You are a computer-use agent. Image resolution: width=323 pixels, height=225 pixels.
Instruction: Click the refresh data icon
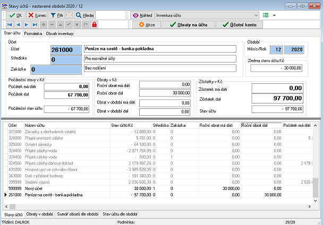[x=86, y=25]
